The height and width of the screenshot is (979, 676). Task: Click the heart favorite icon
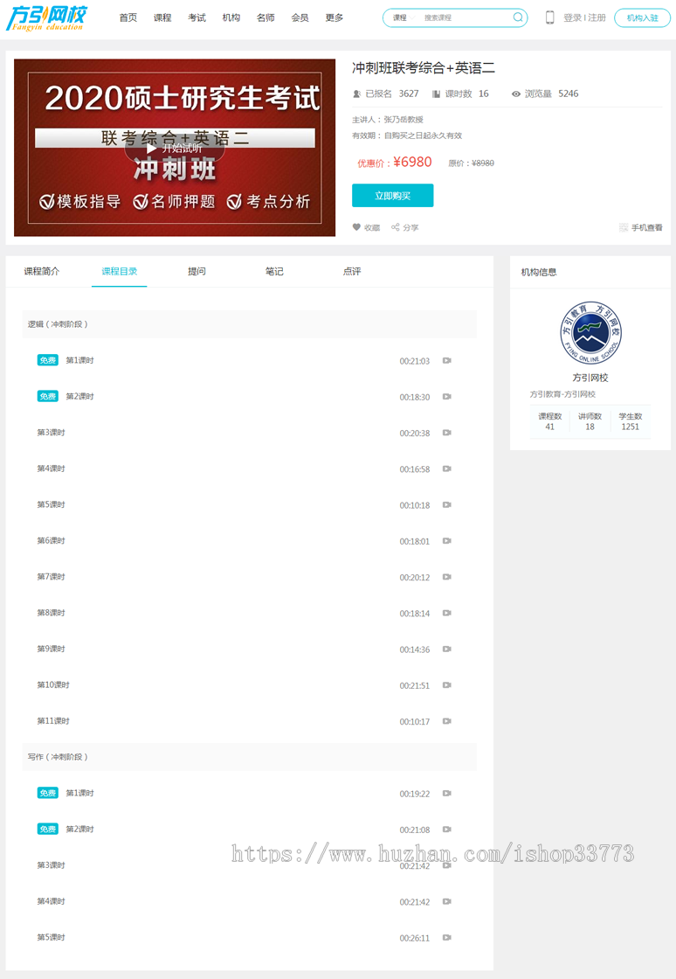coord(356,227)
